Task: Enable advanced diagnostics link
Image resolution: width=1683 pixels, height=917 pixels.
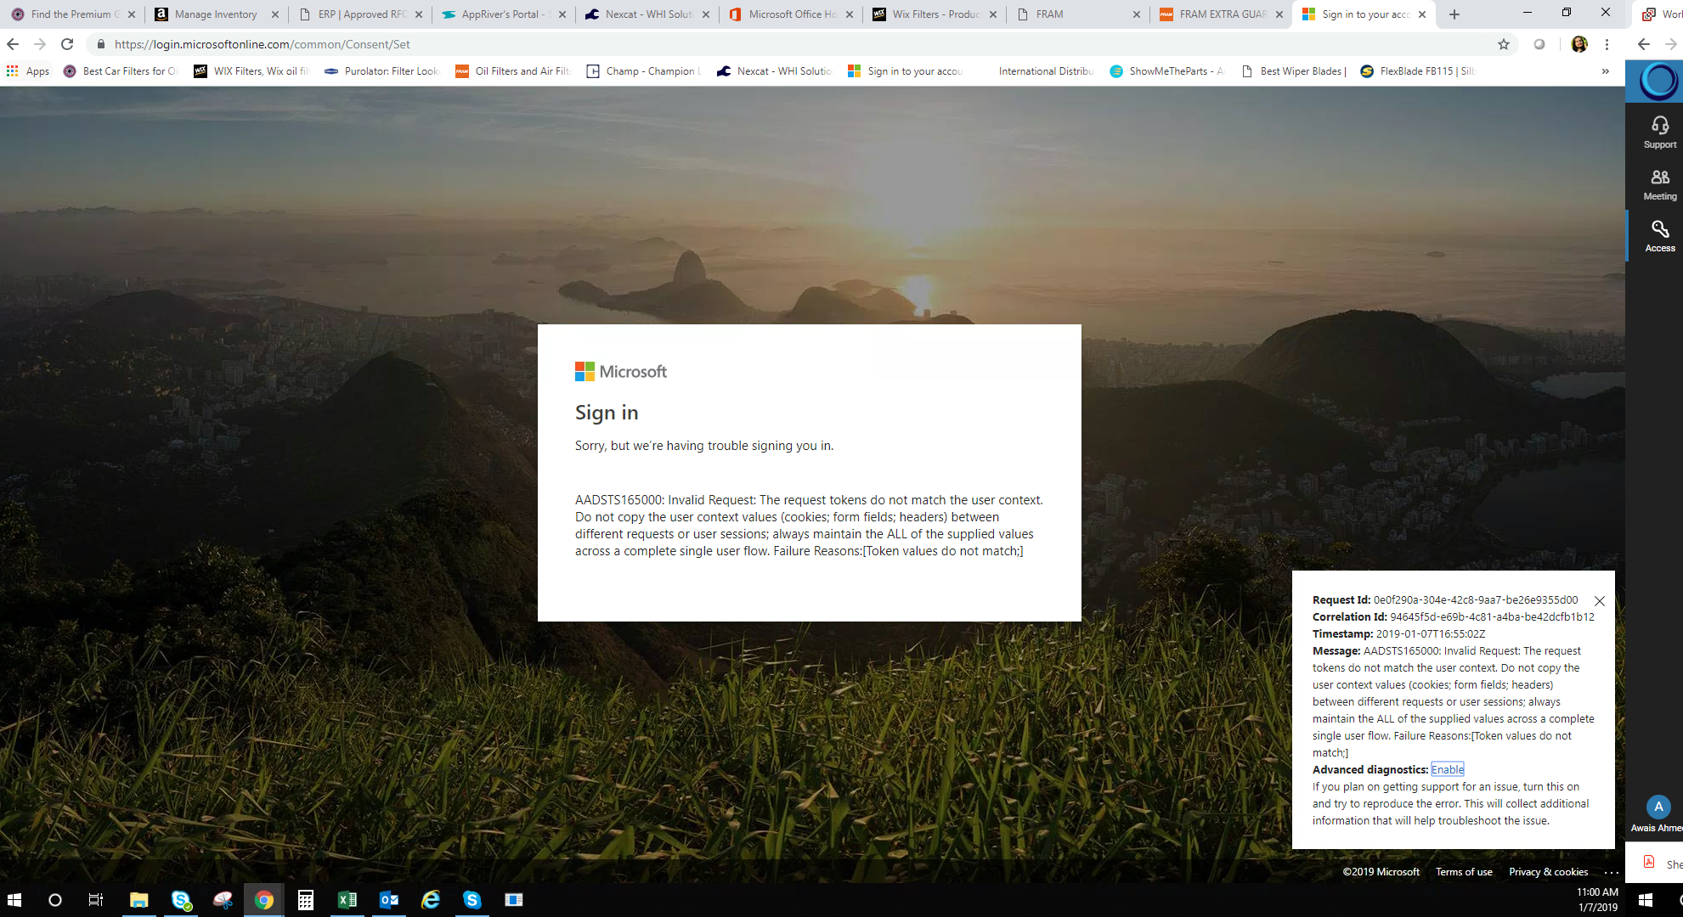Action: coord(1447,770)
